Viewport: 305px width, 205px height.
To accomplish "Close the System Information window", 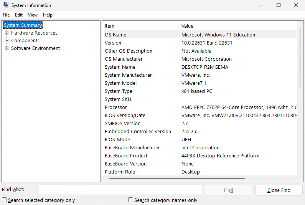I will click(x=296, y=5).
